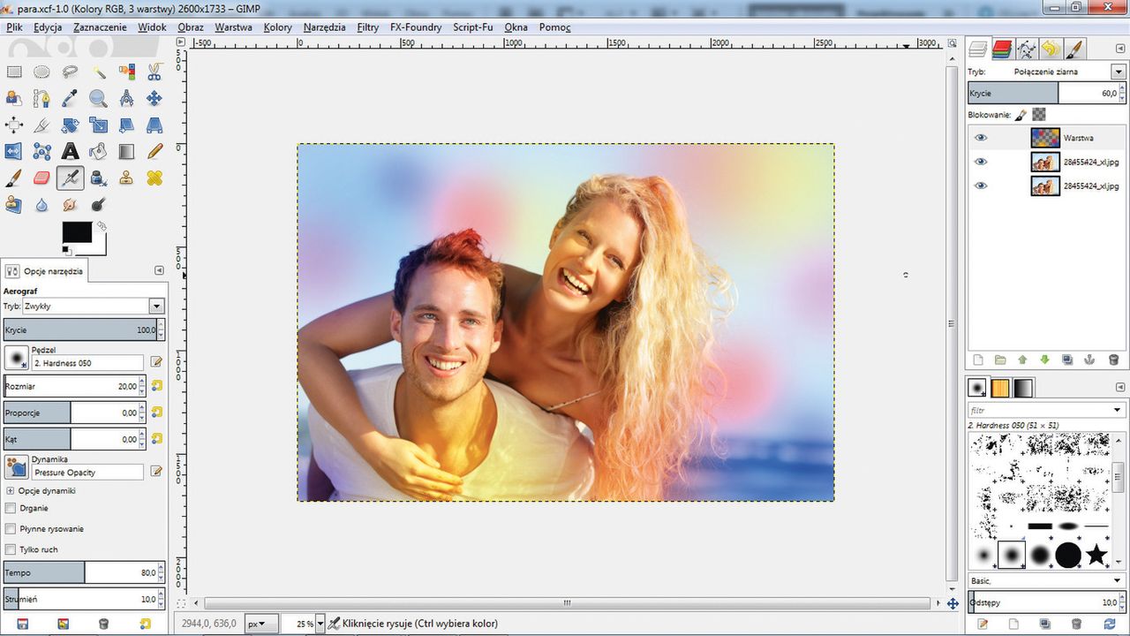This screenshot has width=1130, height=636.
Task: Choose the Free Select lasso tool
Action: [70, 72]
